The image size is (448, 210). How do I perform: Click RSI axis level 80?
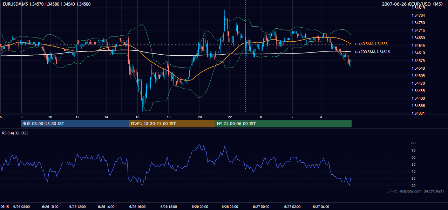click(414, 143)
